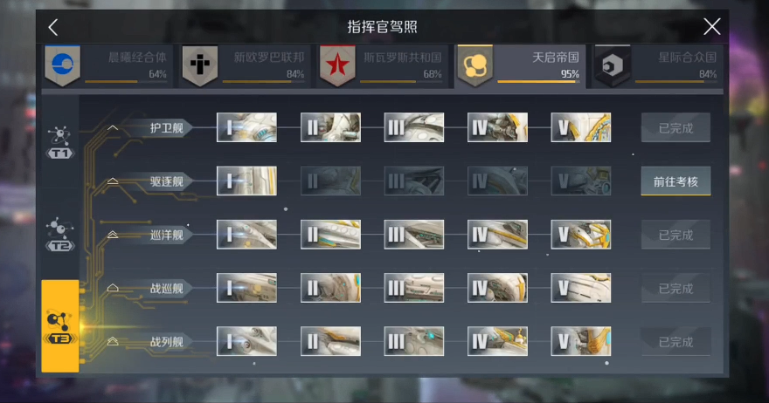Select the highlighted T3 tier icon
The height and width of the screenshot is (403, 769).
point(59,326)
